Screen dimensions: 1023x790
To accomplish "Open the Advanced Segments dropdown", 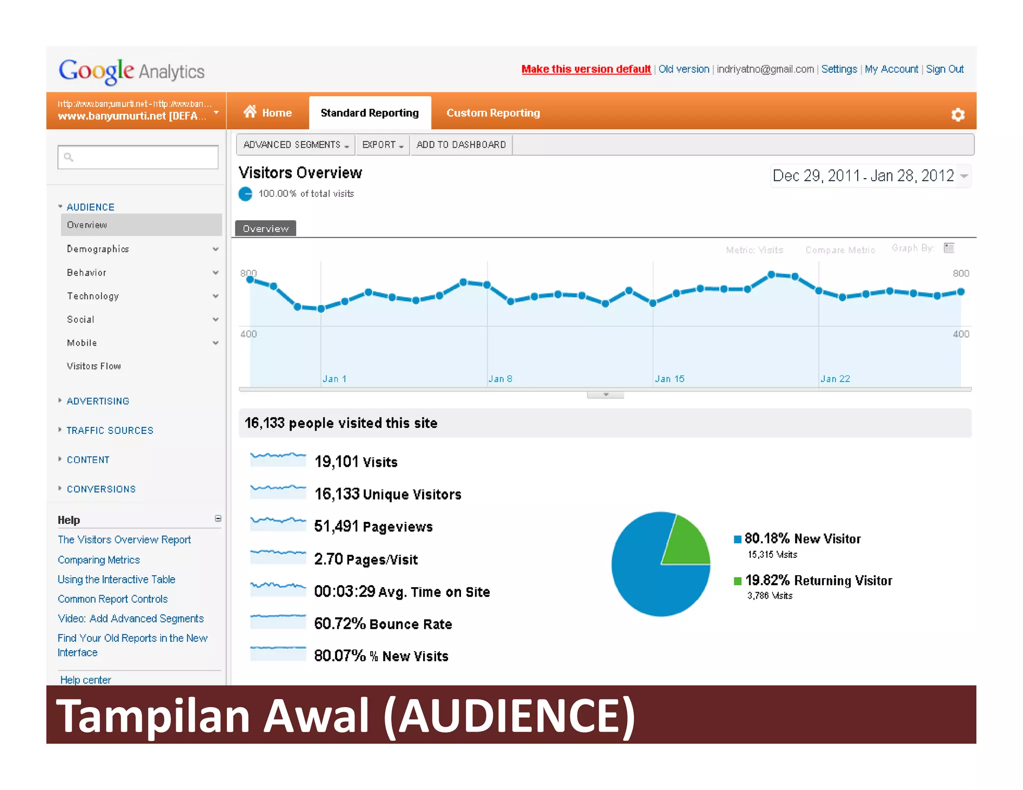I will 296,145.
